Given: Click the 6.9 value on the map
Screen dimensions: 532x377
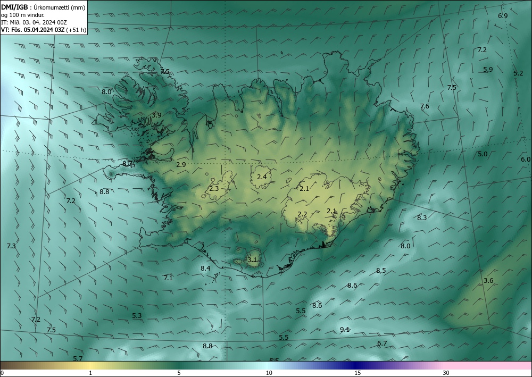Looking at the screenshot, I should pyautogui.click(x=503, y=16).
